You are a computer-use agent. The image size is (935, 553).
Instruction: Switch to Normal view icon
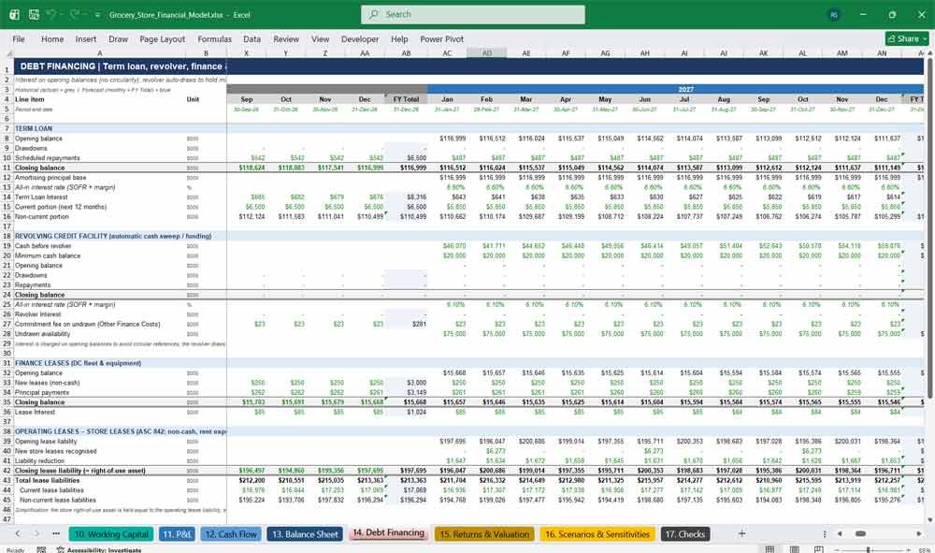(770, 549)
